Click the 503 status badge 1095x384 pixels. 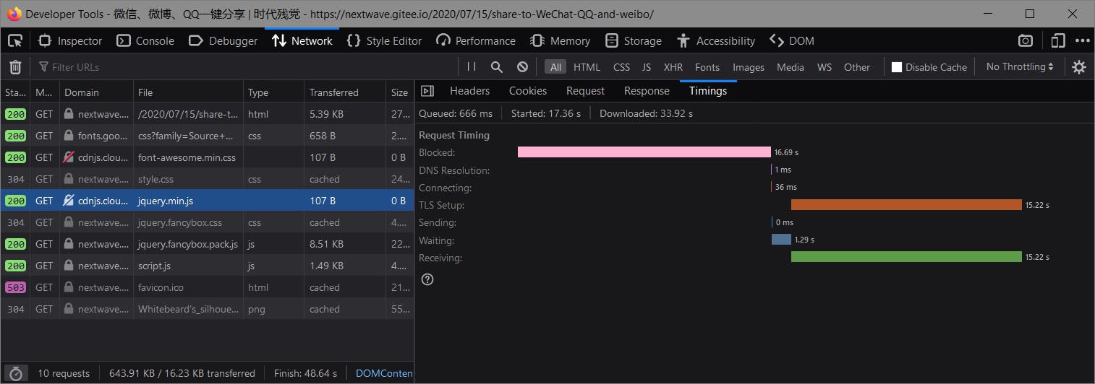click(x=15, y=287)
